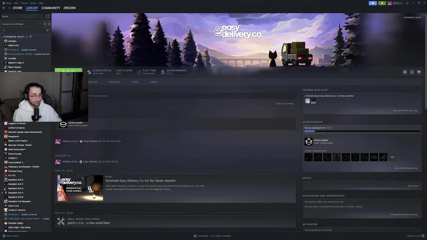Click the Home button in sidebar
The height and width of the screenshot is (240, 427).
pos(22,16)
